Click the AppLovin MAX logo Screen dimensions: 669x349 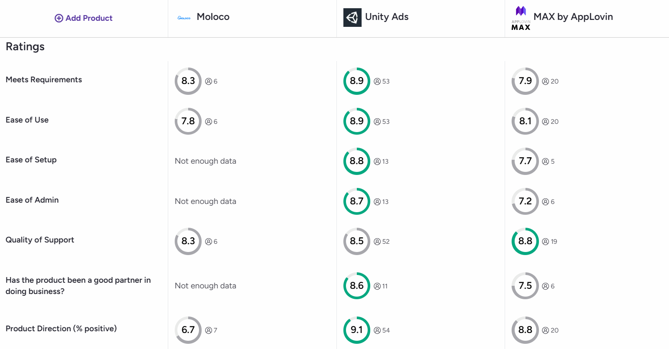click(x=521, y=18)
